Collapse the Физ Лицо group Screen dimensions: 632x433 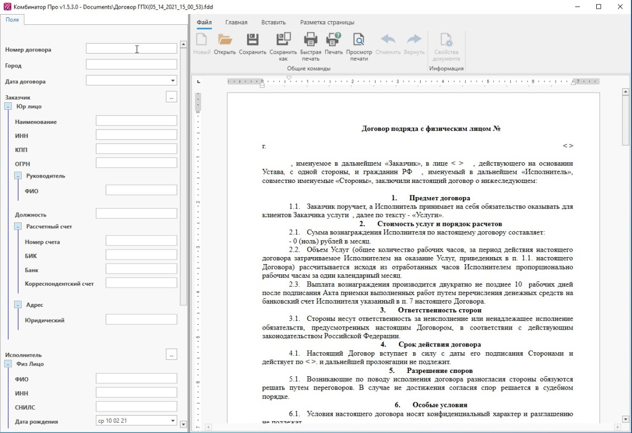click(x=8, y=364)
